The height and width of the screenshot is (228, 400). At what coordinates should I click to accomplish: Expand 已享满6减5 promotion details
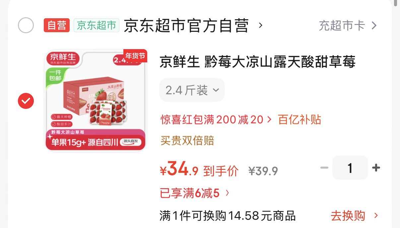[x=195, y=193]
